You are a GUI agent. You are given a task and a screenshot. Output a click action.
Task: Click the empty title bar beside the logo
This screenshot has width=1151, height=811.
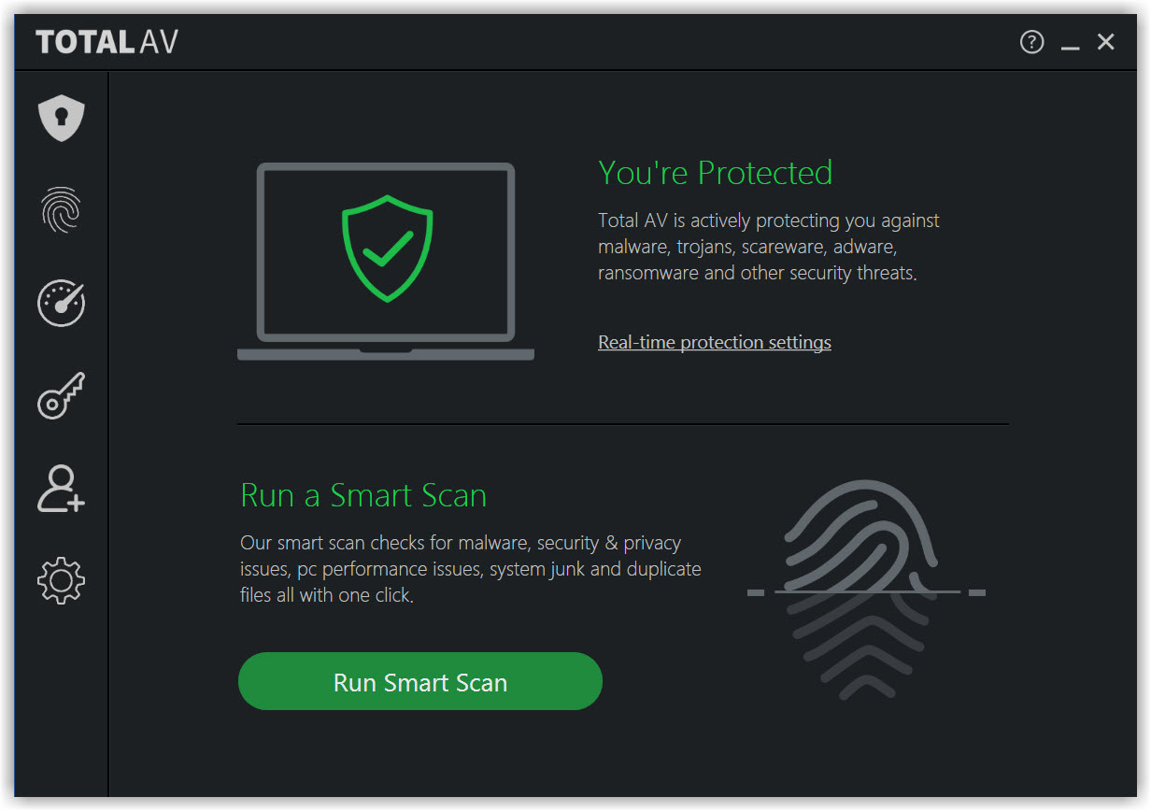598,42
